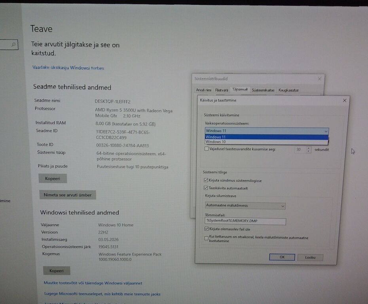Switch to the Riistvara tab

coord(222,90)
